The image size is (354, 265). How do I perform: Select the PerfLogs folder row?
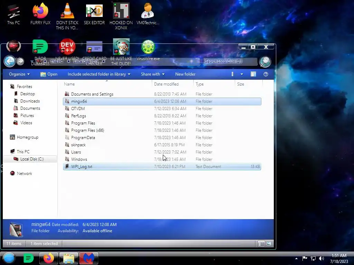pos(162,116)
